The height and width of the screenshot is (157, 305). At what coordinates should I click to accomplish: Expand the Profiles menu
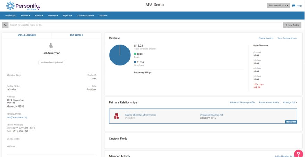[25, 16]
